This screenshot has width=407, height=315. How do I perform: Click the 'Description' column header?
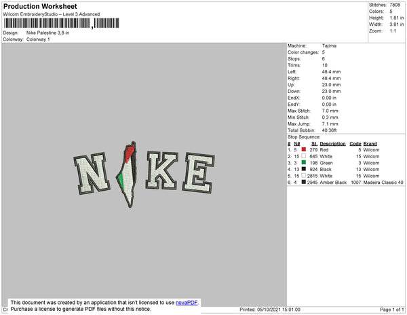[x=332, y=144]
